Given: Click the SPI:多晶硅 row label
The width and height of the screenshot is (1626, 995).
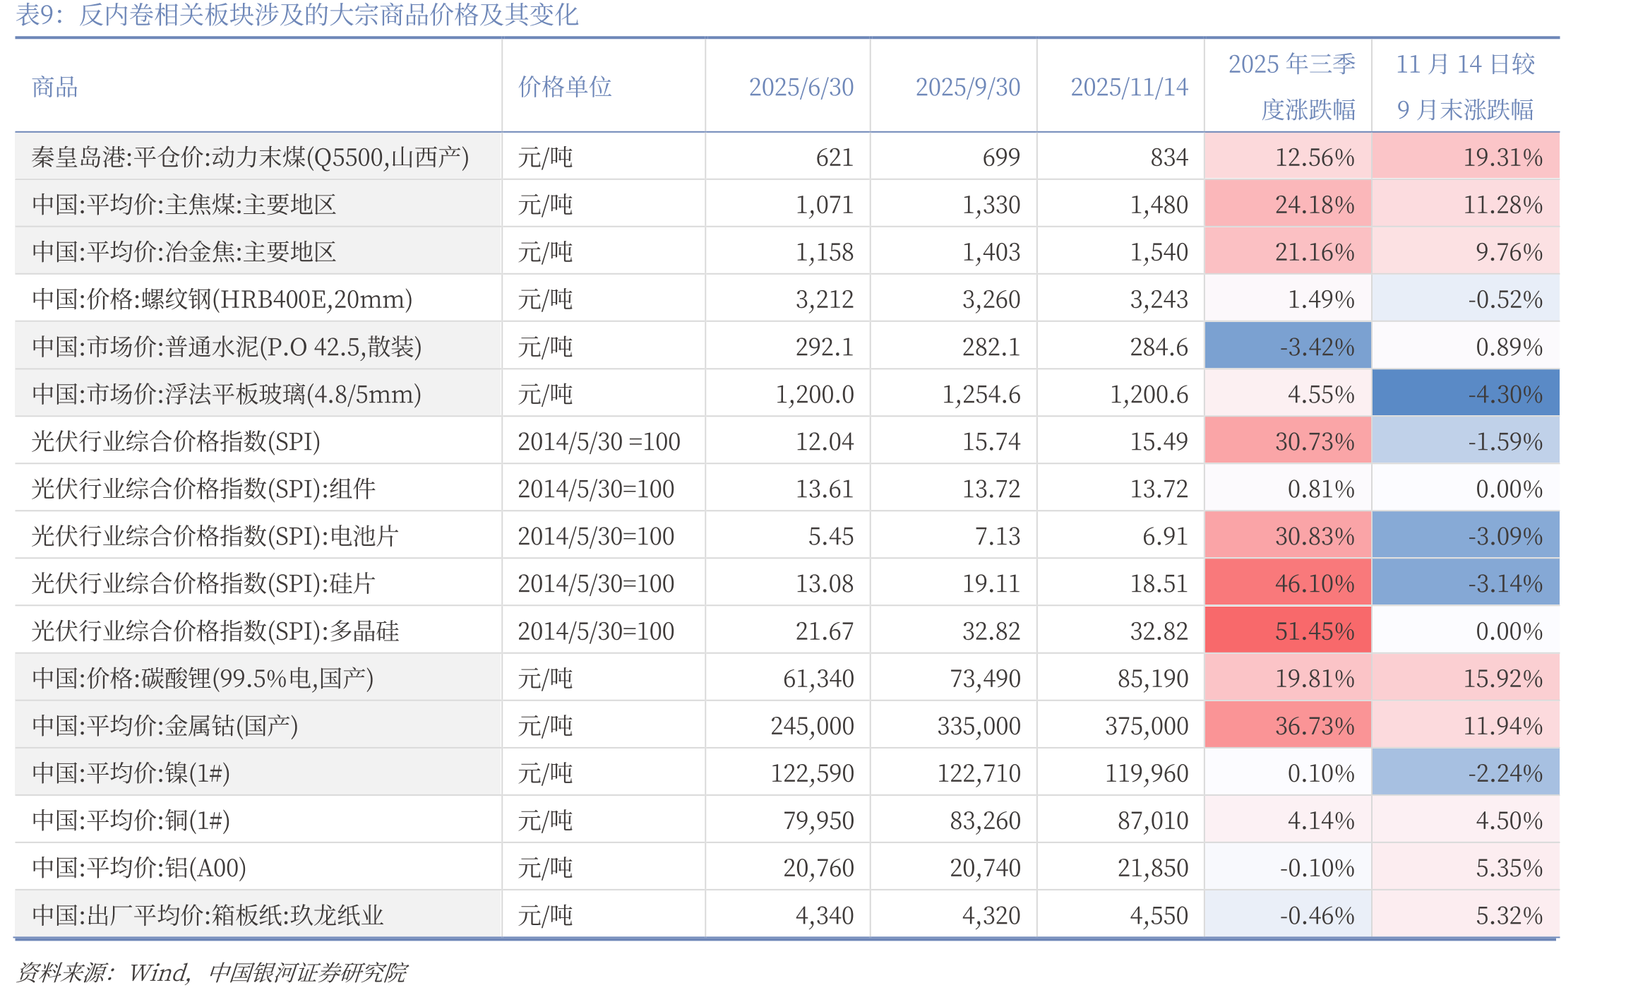Looking at the screenshot, I should pyautogui.click(x=215, y=631).
